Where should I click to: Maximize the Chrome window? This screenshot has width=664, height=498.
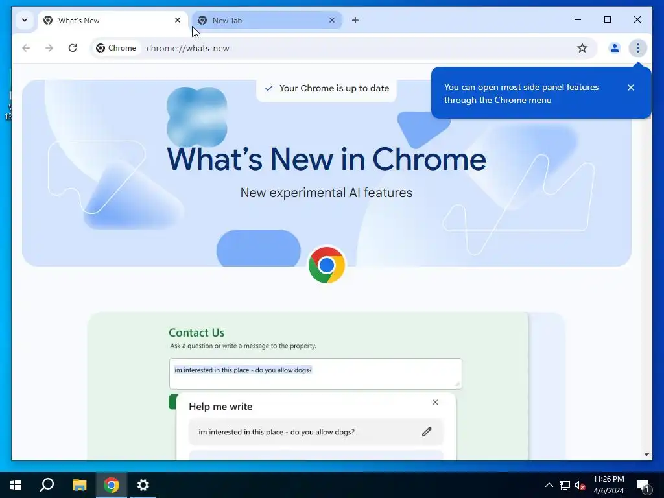607,19
